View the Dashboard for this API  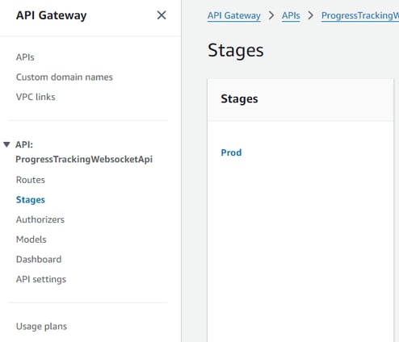(39, 260)
